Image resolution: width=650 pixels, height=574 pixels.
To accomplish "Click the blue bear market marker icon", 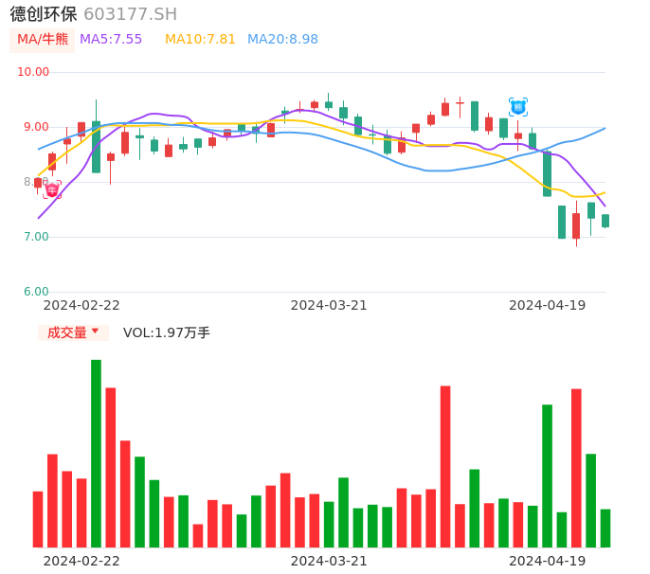I will (518, 107).
